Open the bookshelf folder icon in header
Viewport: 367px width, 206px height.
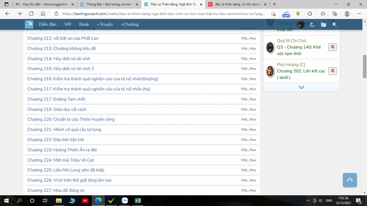pos(323,25)
